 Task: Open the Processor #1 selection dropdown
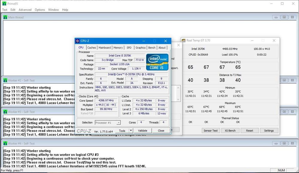point(108,123)
